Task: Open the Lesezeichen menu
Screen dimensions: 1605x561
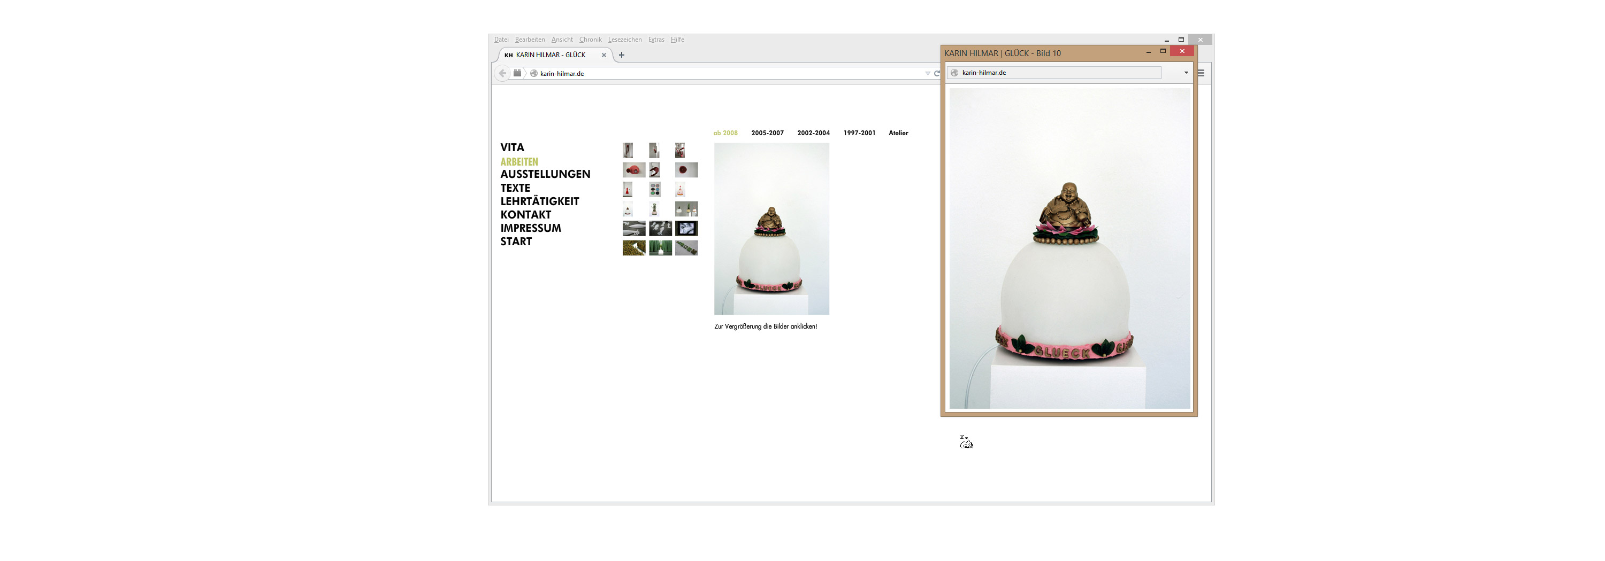Action: pos(624,40)
